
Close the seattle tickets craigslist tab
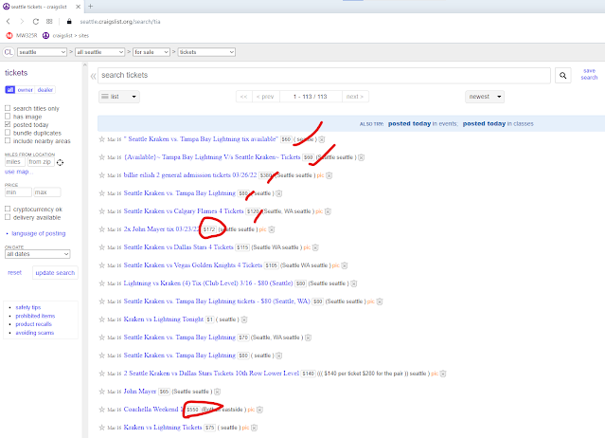[x=78, y=7]
